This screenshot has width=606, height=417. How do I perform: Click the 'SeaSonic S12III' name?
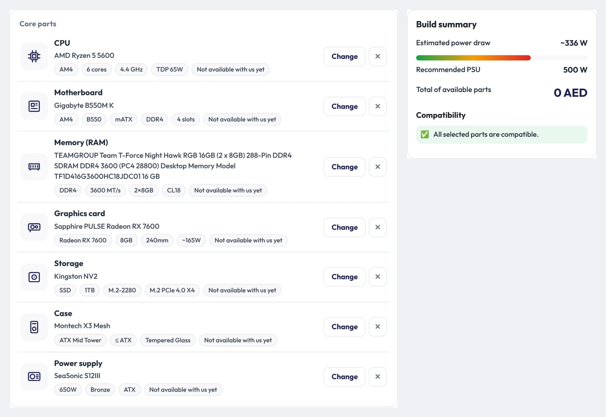pos(77,376)
